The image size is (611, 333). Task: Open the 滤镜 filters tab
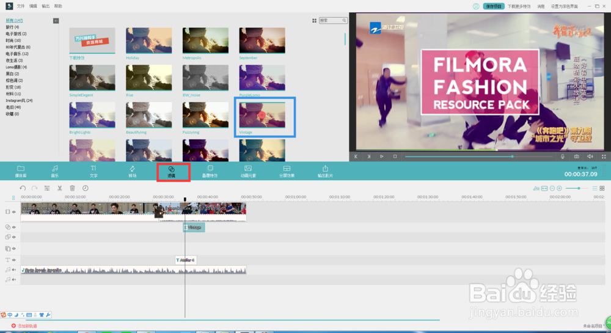(x=172, y=172)
